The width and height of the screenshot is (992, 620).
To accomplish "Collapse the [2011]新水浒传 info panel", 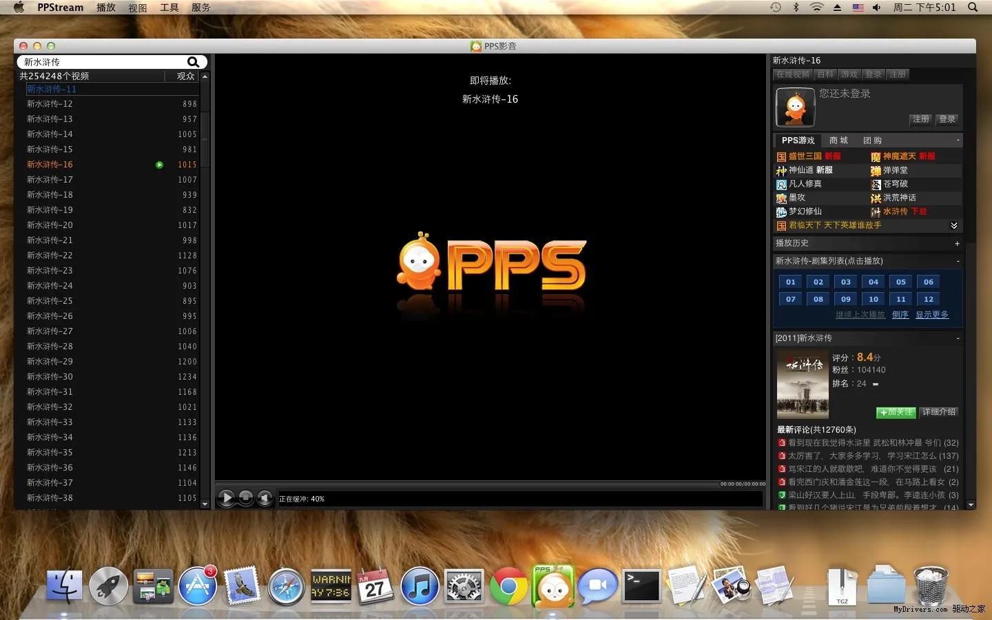I will 958,338.
